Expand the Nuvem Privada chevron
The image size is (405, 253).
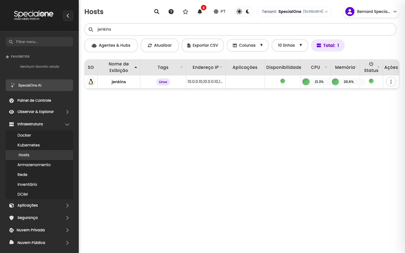[x=67, y=230]
